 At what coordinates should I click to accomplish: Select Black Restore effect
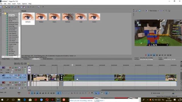pos(12,19)
